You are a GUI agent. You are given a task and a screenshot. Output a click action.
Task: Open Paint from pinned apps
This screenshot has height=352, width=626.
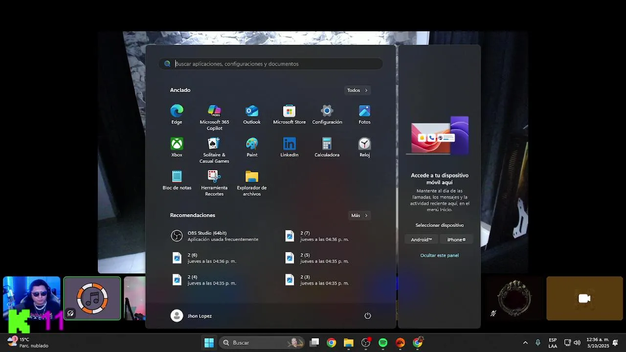(252, 148)
